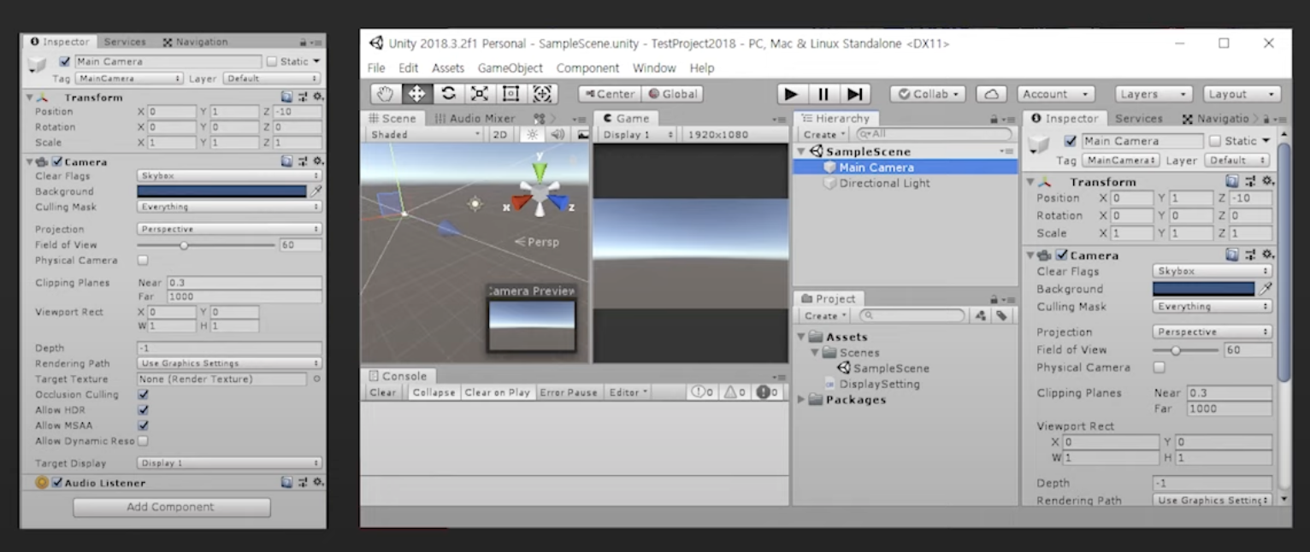The image size is (1310, 552).
Task: Toggle Allow Dynamic Resolution checkbox
Action: tap(143, 441)
